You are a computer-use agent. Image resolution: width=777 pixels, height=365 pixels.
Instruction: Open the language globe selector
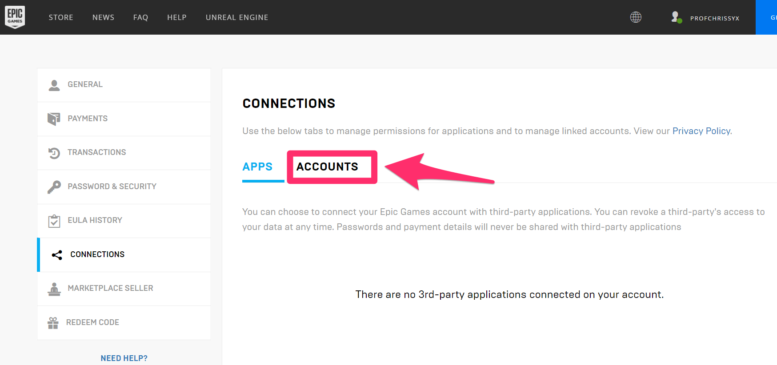636,17
